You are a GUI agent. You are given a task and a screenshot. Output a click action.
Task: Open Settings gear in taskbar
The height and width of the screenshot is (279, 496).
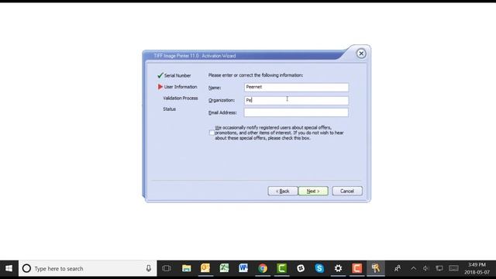[x=338, y=269]
